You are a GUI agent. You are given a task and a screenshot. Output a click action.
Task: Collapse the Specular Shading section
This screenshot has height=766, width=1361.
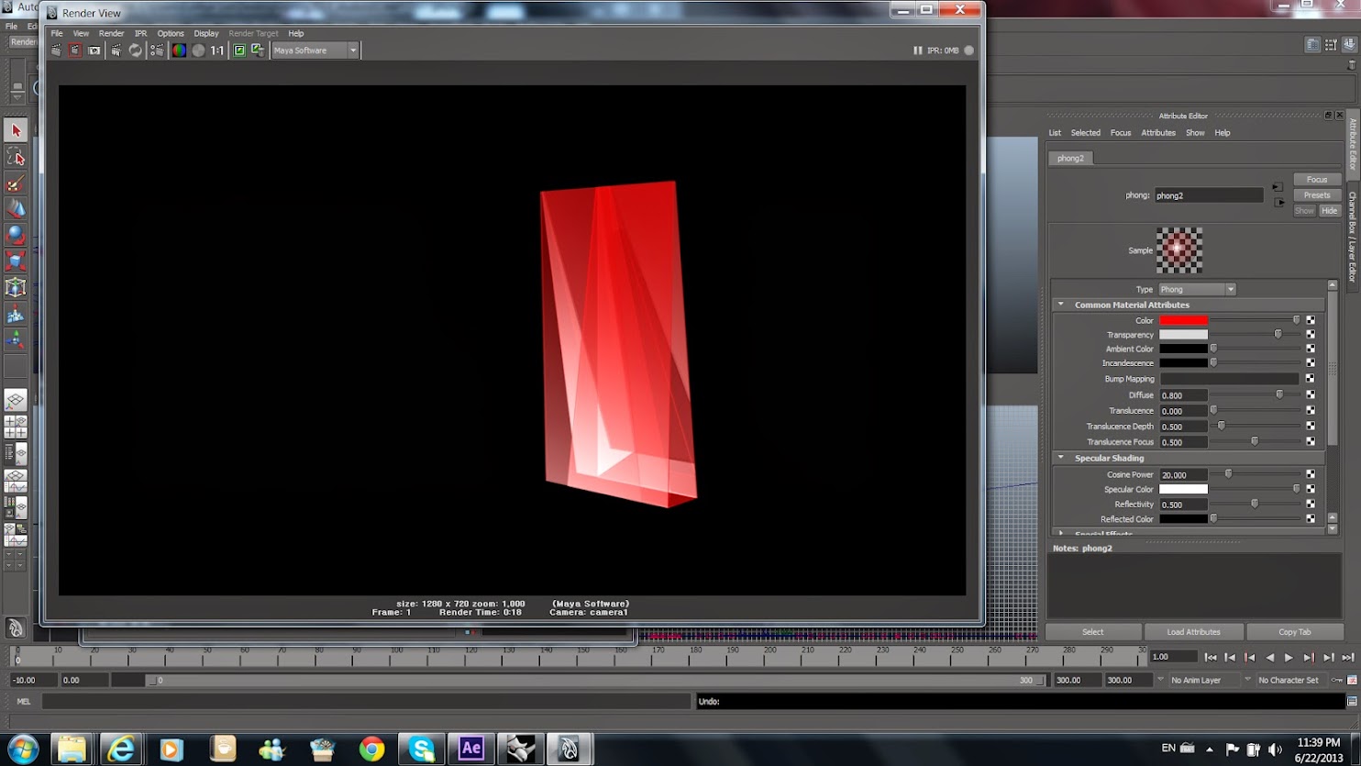[1061, 458]
